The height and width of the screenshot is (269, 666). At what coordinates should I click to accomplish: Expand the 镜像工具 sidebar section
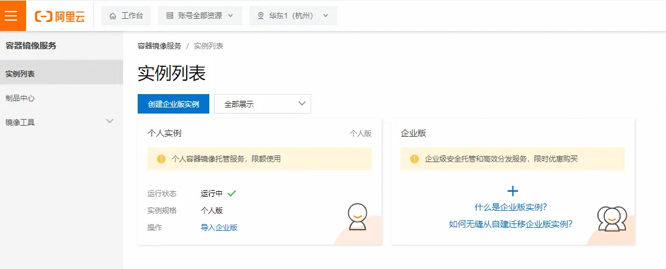click(61, 122)
